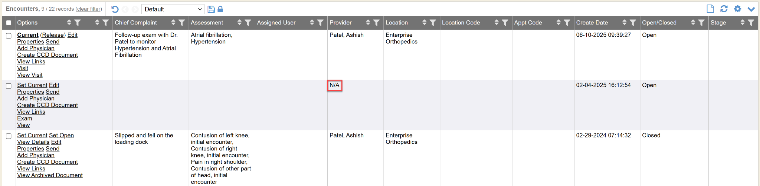Collapse the Encounters panel chevron
760x186 pixels.
click(751, 9)
